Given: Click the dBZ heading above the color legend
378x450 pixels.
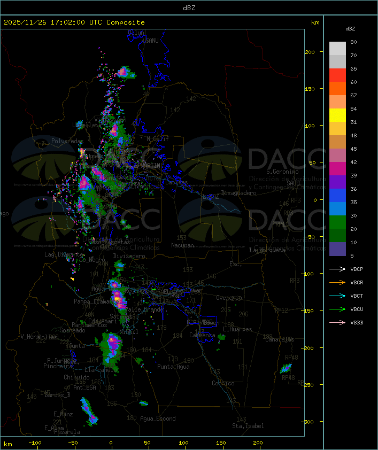Looking at the screenshot, I should click(350, 29).
